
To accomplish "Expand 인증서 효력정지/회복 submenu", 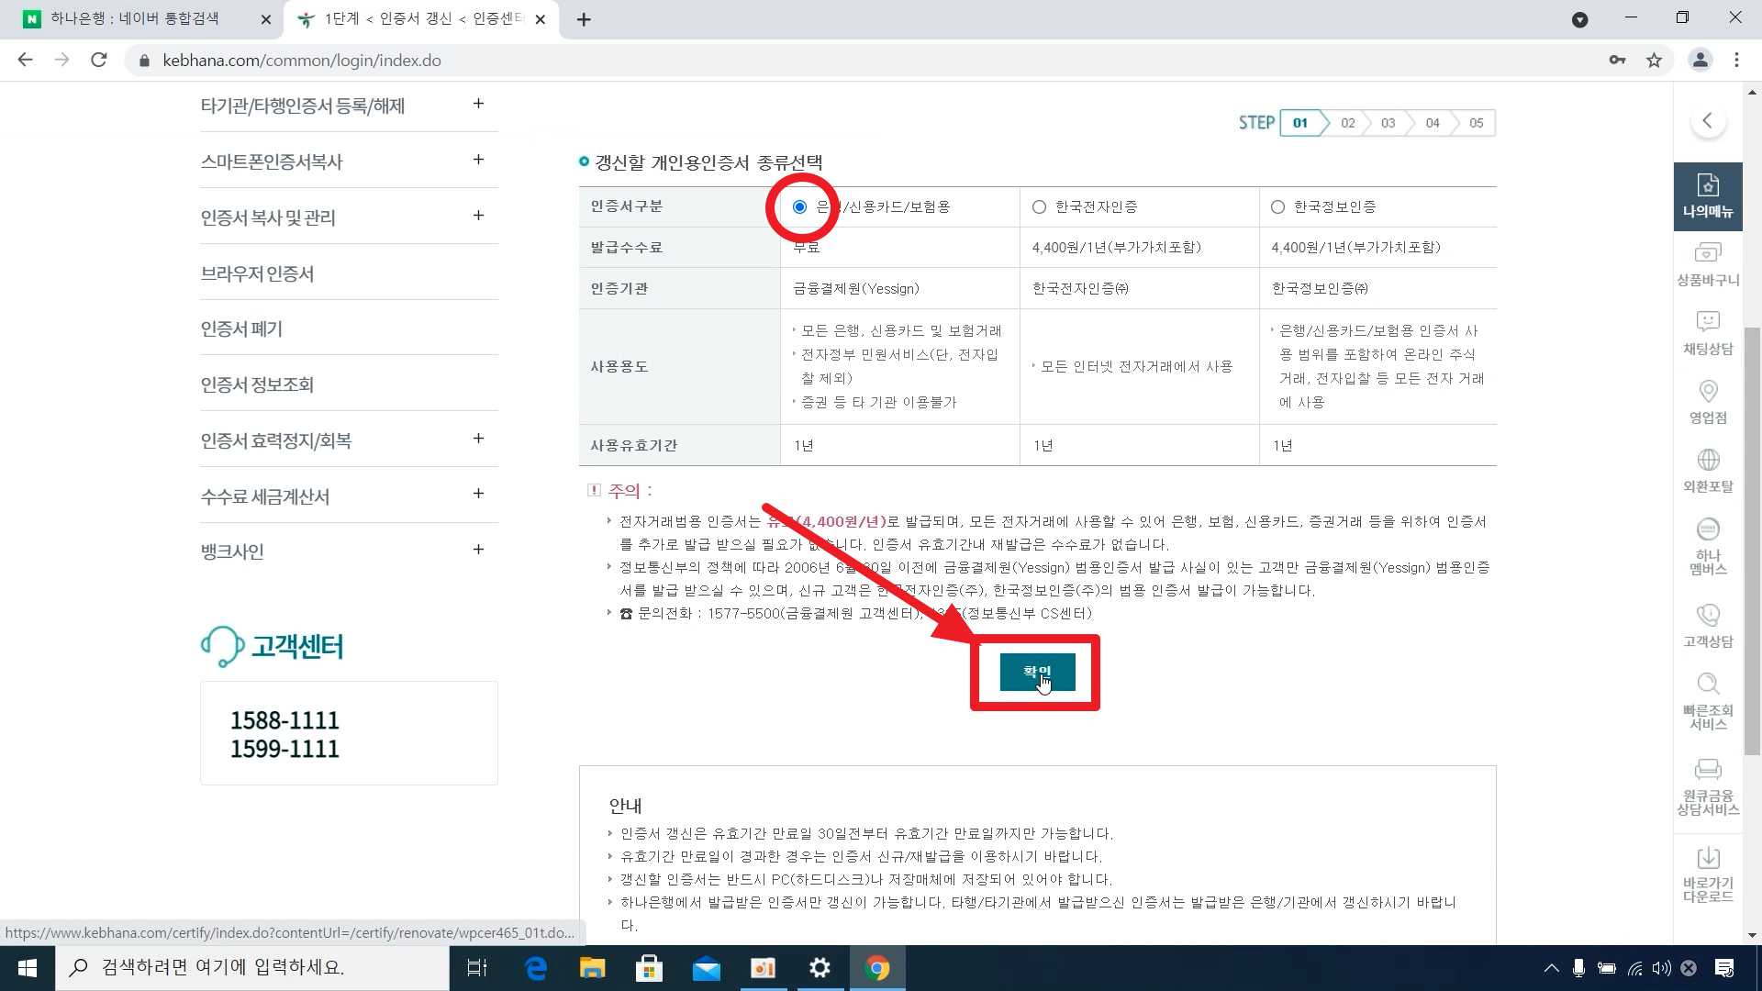I will pyautogui.click(x=478, y=439).
